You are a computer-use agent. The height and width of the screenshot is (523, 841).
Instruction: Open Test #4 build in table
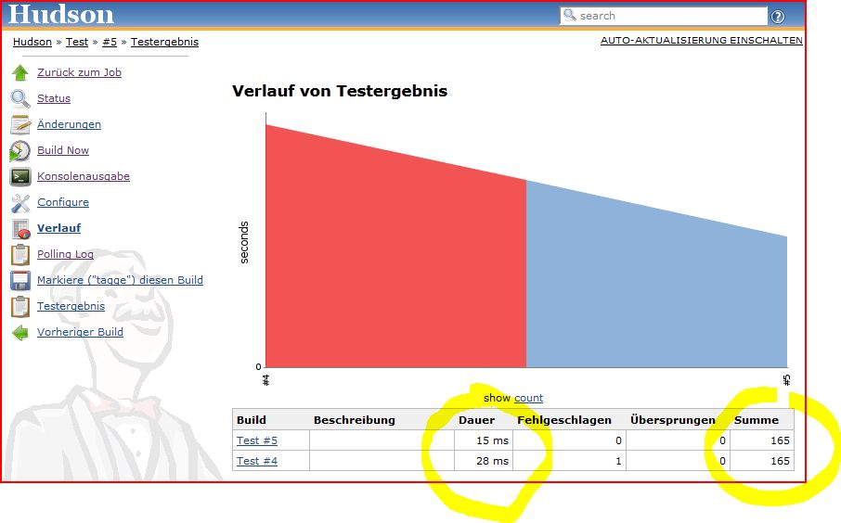pyautogui.click(x=257, y=461)
